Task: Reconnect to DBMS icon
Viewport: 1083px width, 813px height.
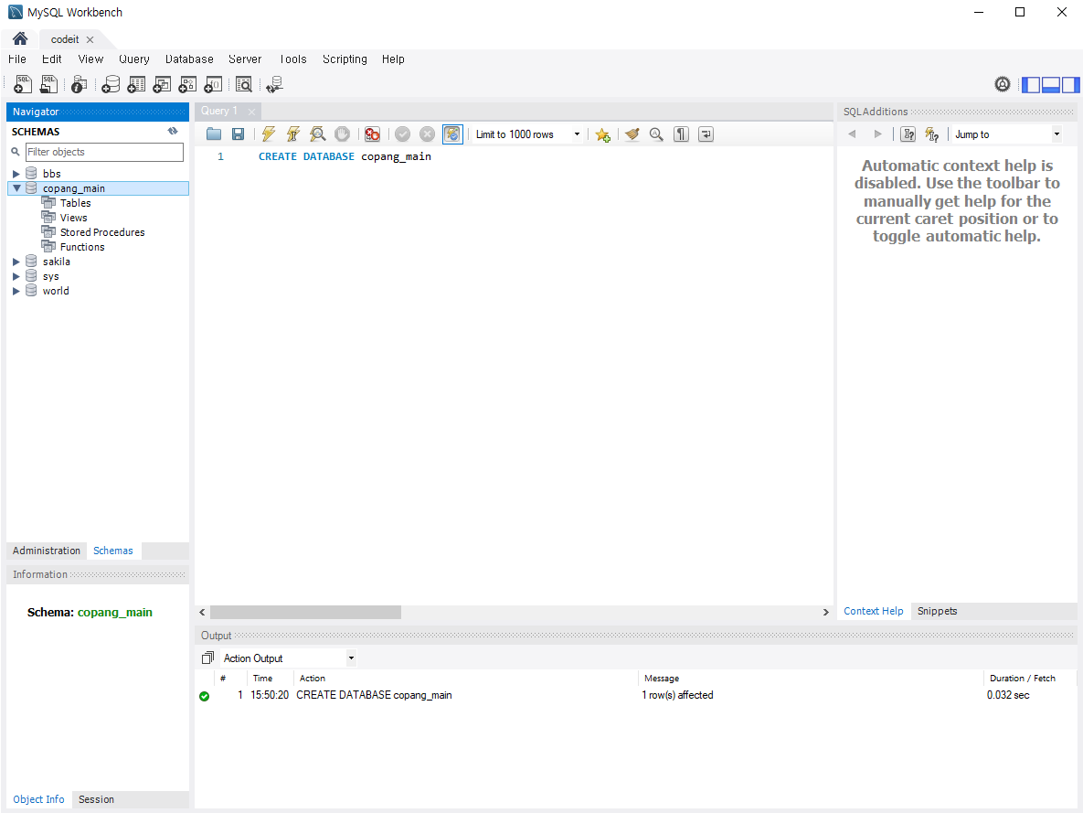Action: pyautogui.click(x=274, y=84)
